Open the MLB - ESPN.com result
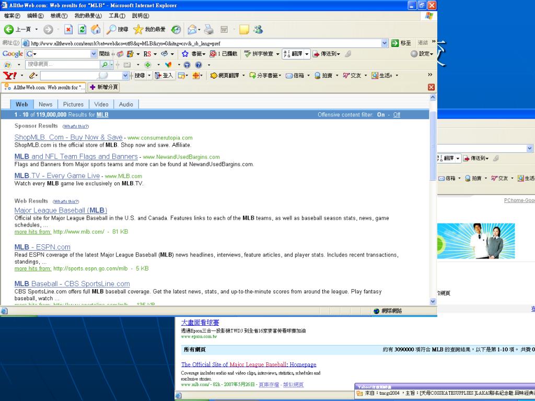 42,247
